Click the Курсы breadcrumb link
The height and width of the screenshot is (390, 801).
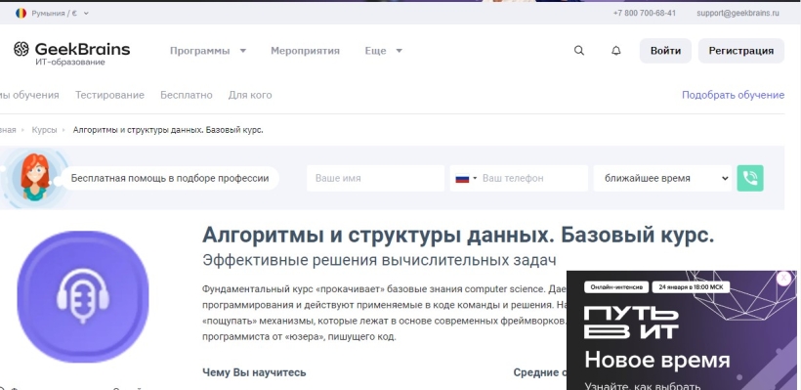(x=44, y=130)
